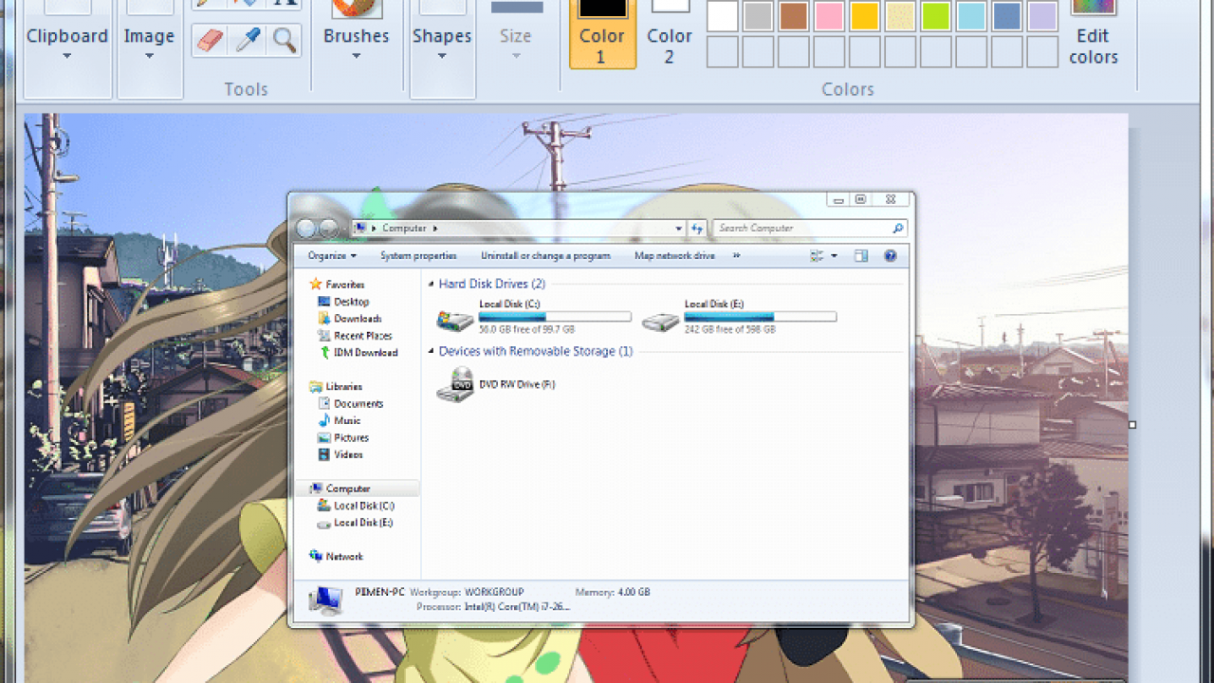
Task: Select the Magnifier tool in Paint
Action: tap(284, 41)
